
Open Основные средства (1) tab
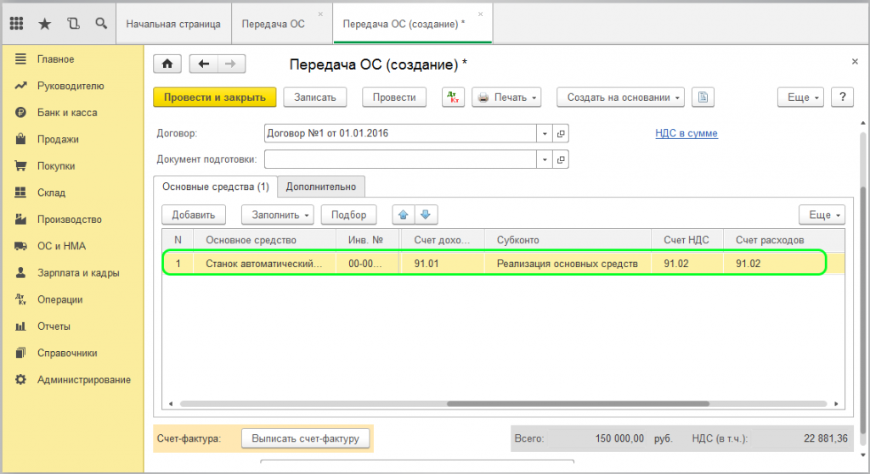pyautogui.click(x=215, y=187)
